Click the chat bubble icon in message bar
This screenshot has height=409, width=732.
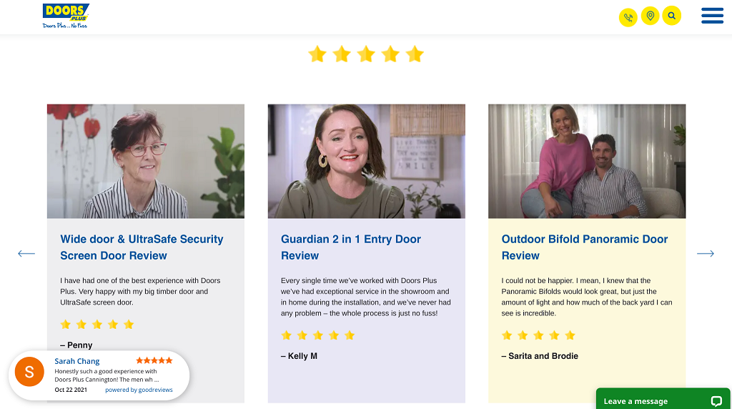click(716, 400)
